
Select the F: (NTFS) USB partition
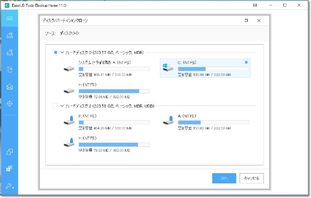pos(107,120)
